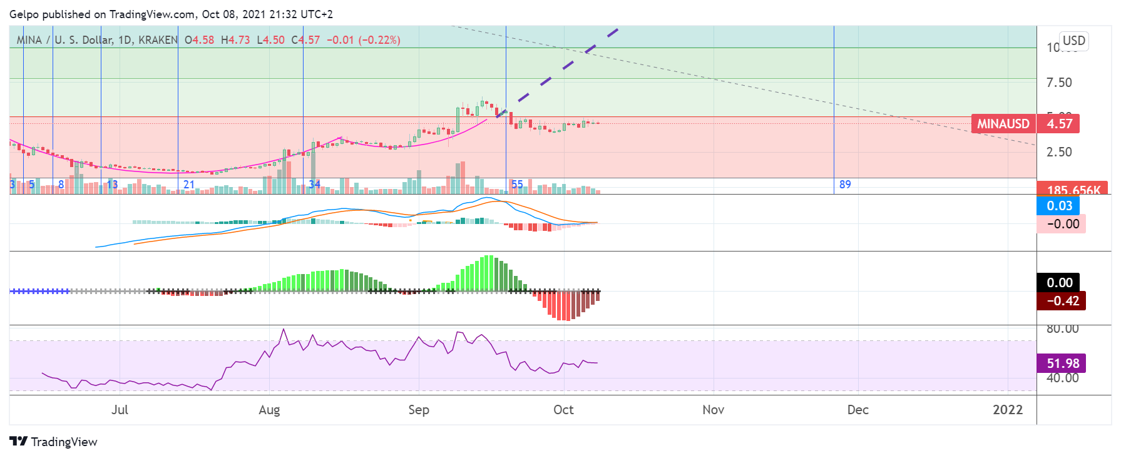This screenshot has height=458, width=1121.
Task: Click the Sep label on time axis
Action: (x=419, y=410)
